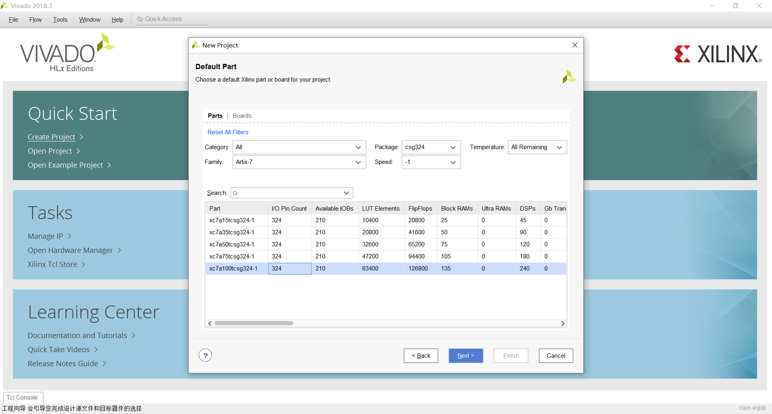This screenshot has height=414, width=772.
Task: Click the Manage IP link
Action: coord(45,236)
